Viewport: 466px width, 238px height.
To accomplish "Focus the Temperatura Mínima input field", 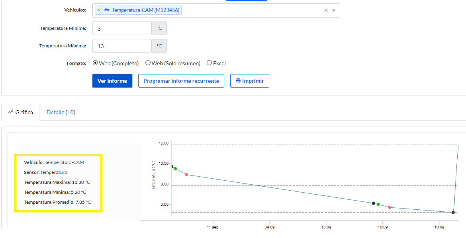I will click(122, 29).
